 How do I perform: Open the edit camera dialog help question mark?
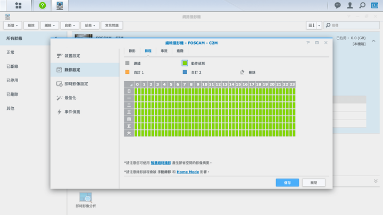(308, 42)
